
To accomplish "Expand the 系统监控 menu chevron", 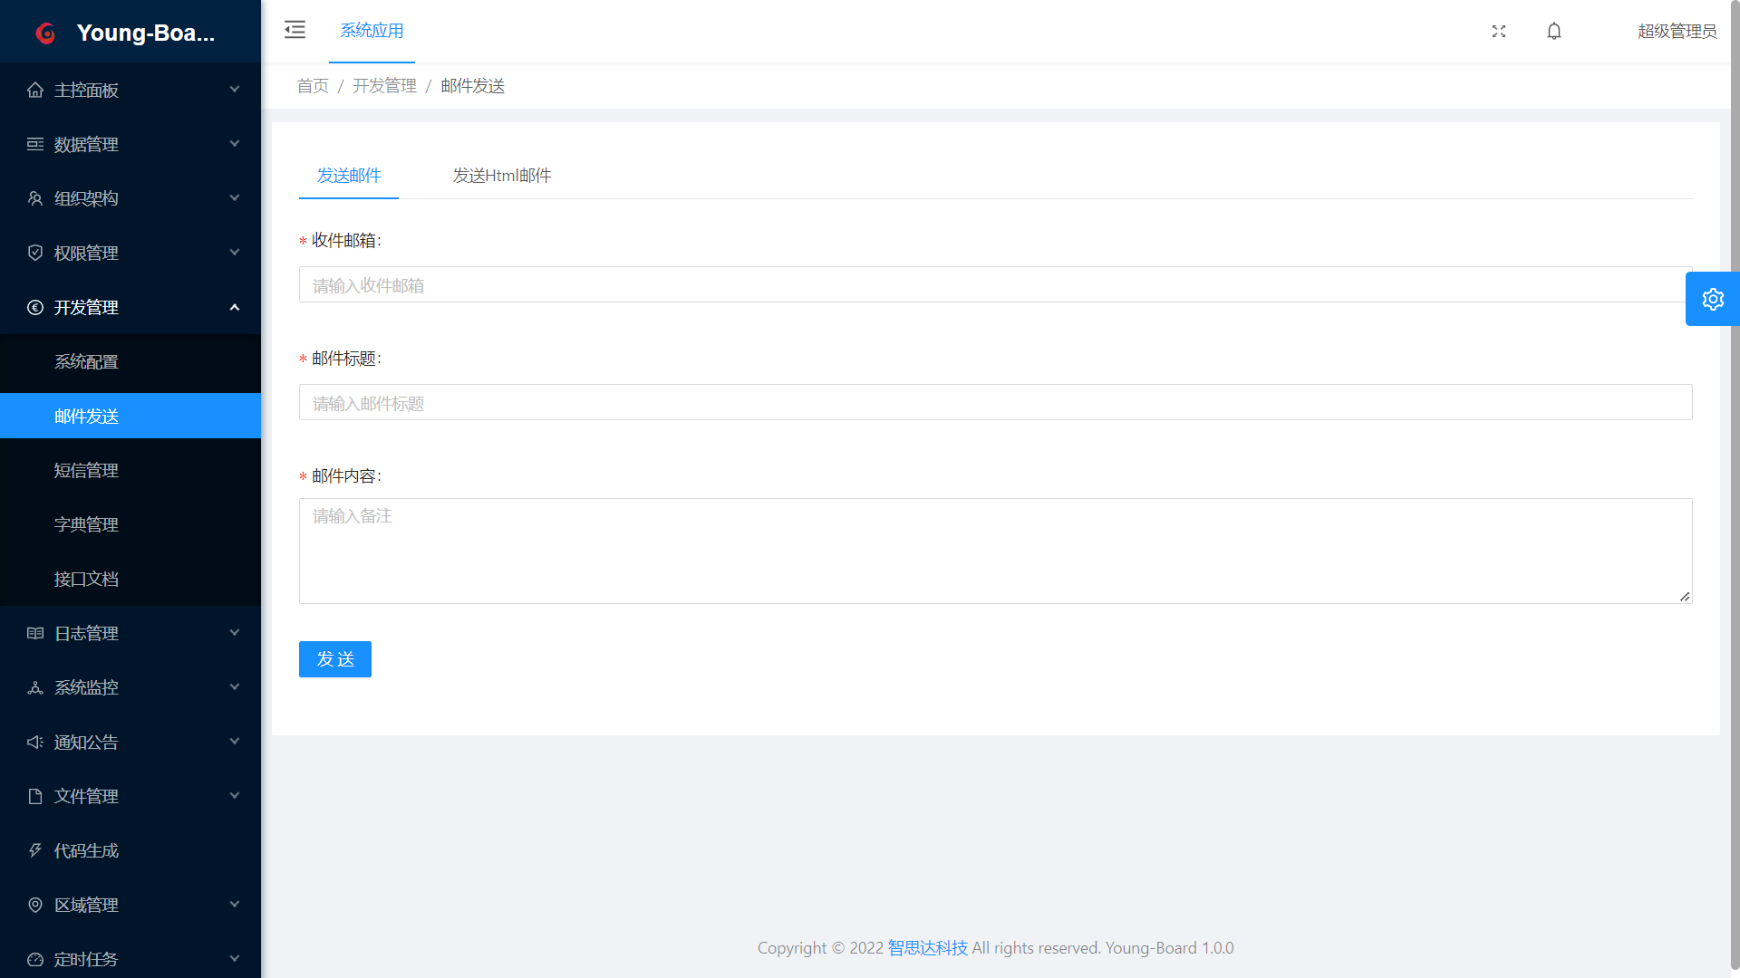I will 235,687.
